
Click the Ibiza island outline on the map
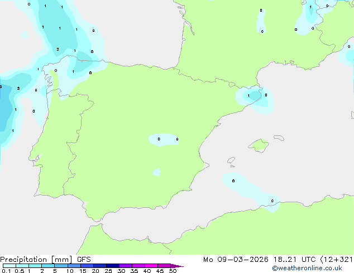tap(231, 160)
